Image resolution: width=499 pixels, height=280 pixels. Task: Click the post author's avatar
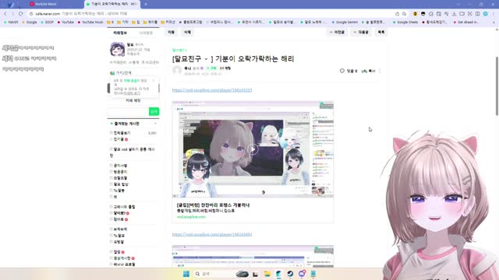click(177, 70)
